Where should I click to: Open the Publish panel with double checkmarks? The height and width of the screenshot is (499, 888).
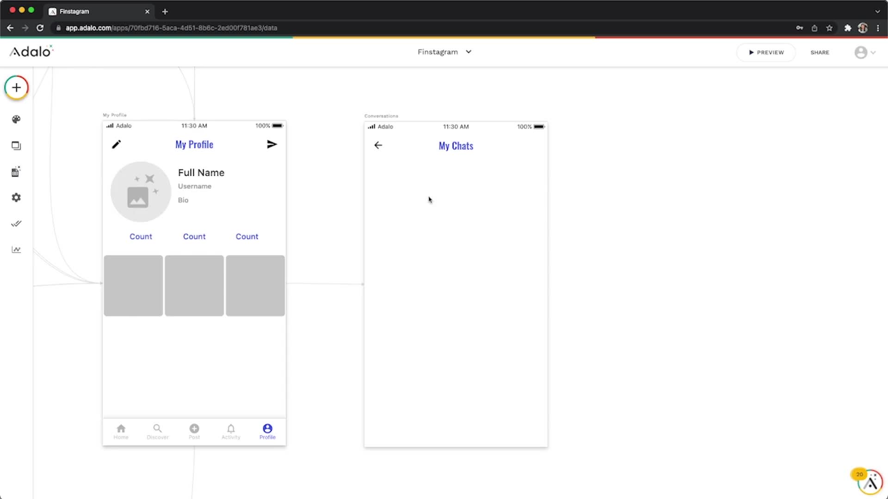point(16,224)
